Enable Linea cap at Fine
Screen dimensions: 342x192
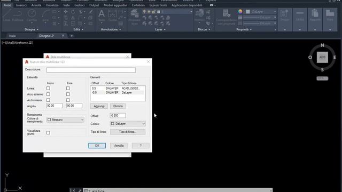pyautogui.click(x=68, y=89)
